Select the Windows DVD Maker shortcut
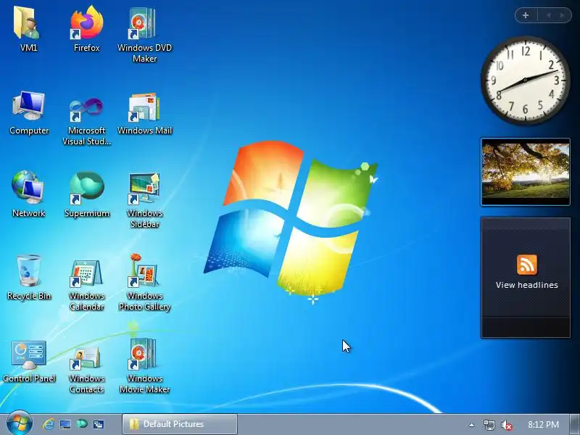This screenshot has width=580, height=435. click(144, 33)
